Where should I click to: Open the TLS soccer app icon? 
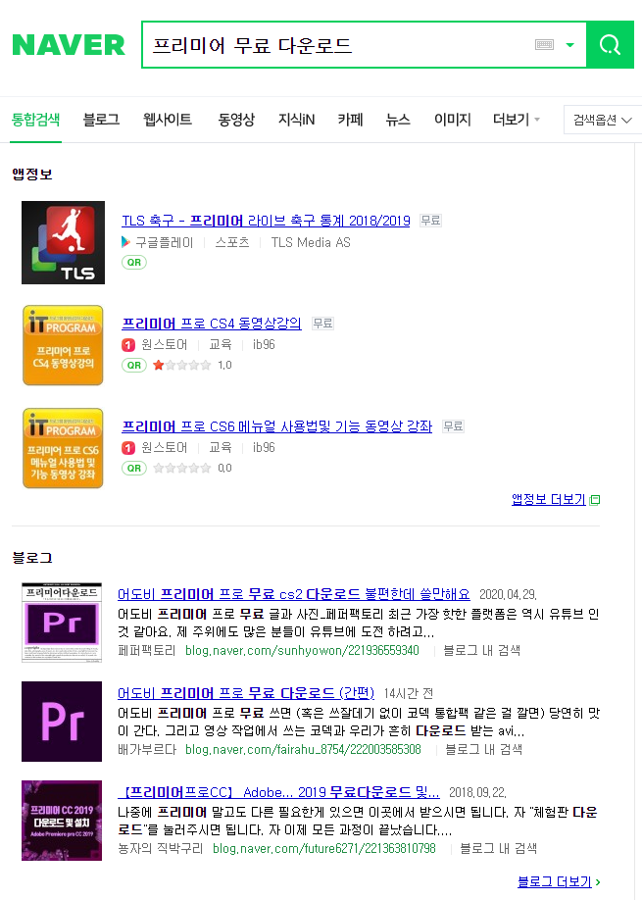click(63, 242)
